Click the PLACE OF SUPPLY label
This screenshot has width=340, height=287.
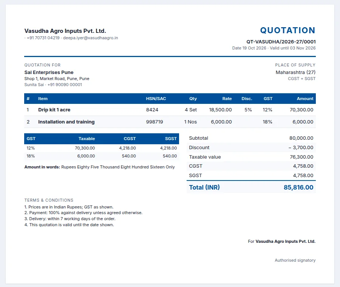(x=295, y=65)
